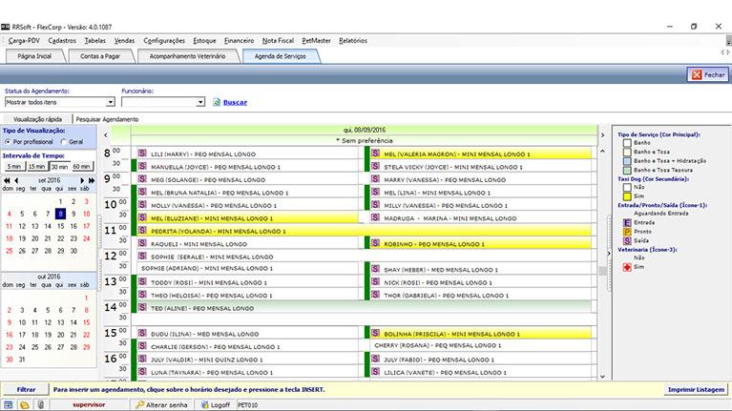Screen dimensions: 732x411
Task: Toggle the 15 min interval button
Action: [x=36, y=167]
